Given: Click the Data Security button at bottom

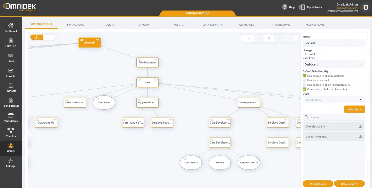Looking at the screenshot, I should click(x=349, y=184).
